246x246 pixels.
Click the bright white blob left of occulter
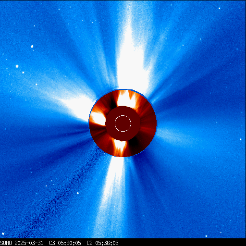point(98,119)
